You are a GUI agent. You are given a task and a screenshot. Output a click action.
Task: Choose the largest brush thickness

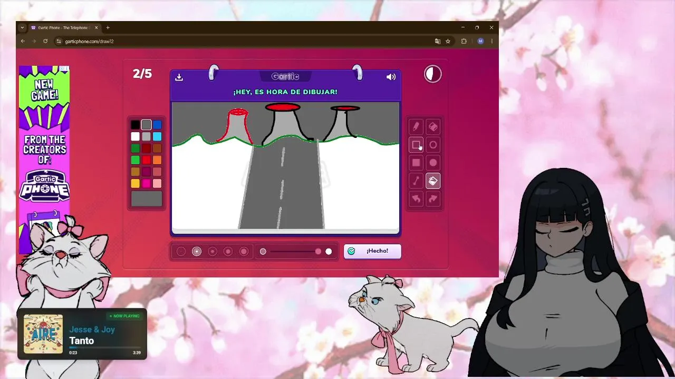[244, 252]
